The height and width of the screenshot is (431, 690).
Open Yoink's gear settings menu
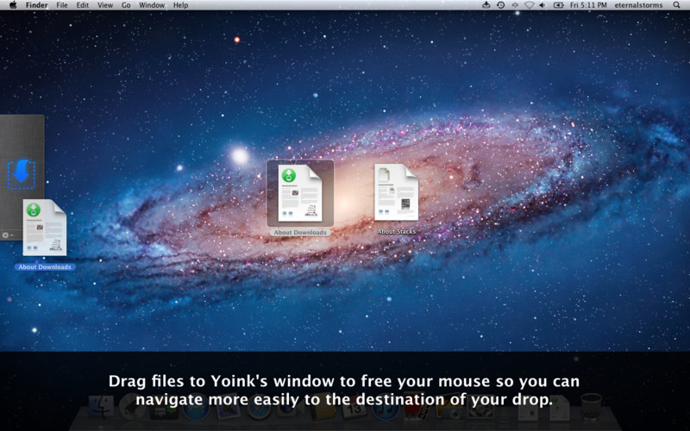tap(6, 234)
